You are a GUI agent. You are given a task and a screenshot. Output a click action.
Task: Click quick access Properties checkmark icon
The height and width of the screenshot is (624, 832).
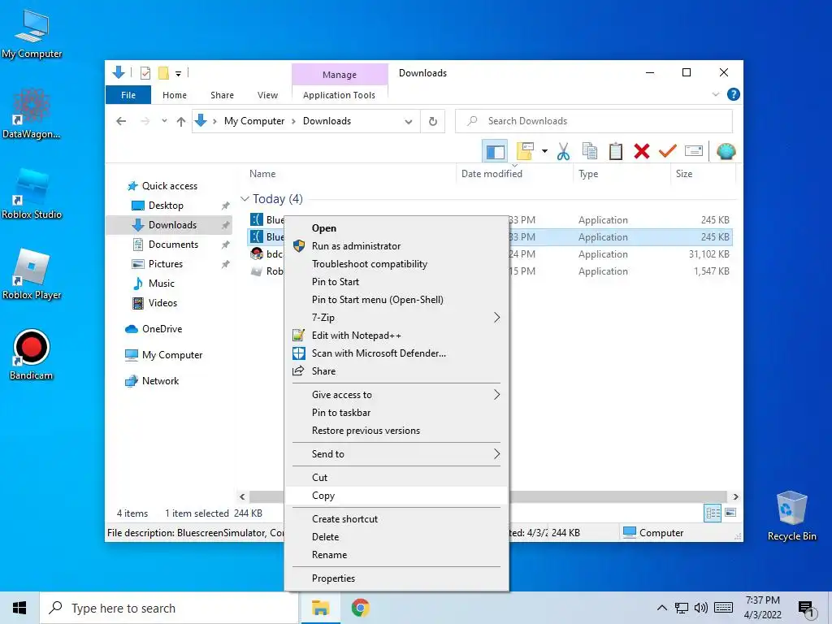[145, 73]
